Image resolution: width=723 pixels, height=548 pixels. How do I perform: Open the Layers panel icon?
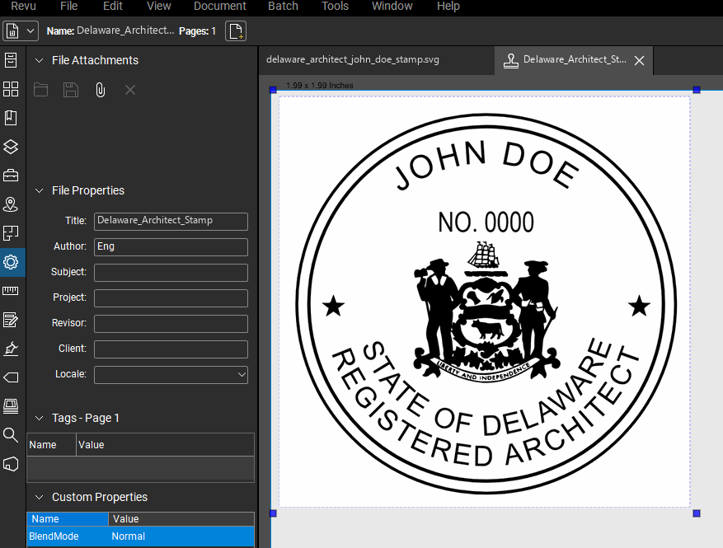[11, 147]
